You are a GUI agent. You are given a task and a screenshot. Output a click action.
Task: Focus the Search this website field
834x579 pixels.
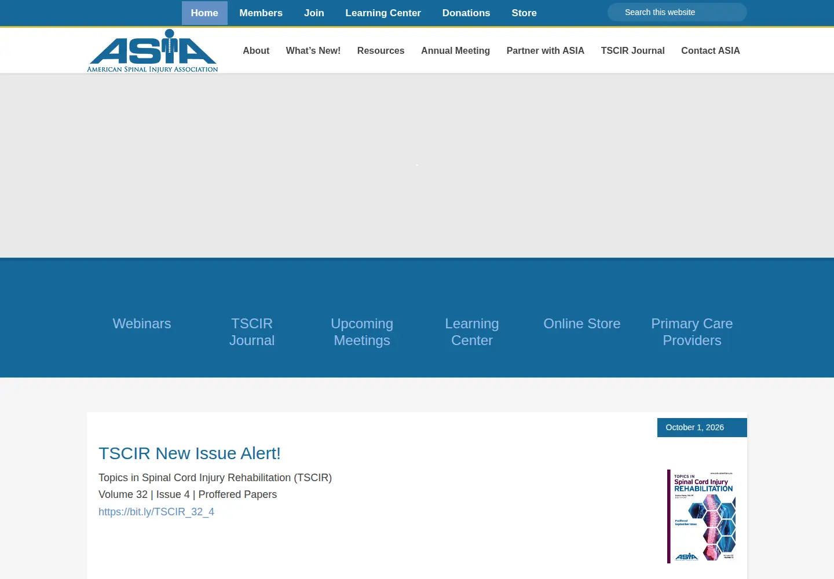[677, 12]
